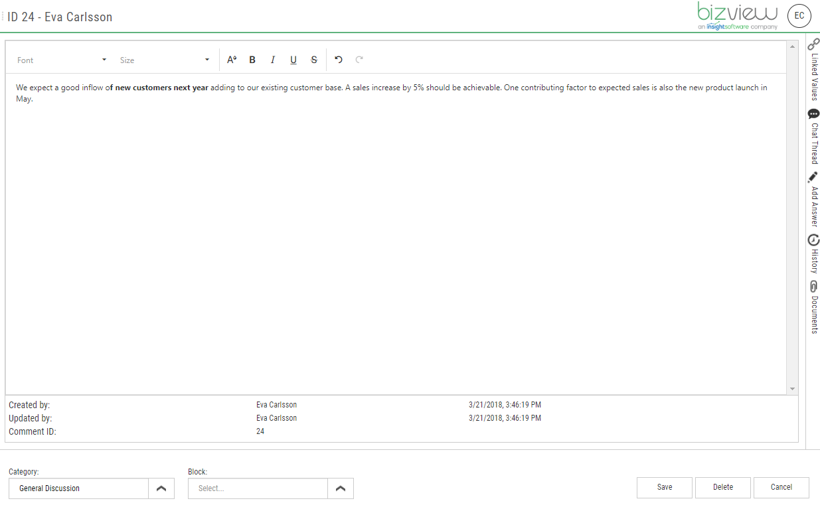Open the Size dropdown
This screenshot has height=515, width=820.
click(165, 60)
